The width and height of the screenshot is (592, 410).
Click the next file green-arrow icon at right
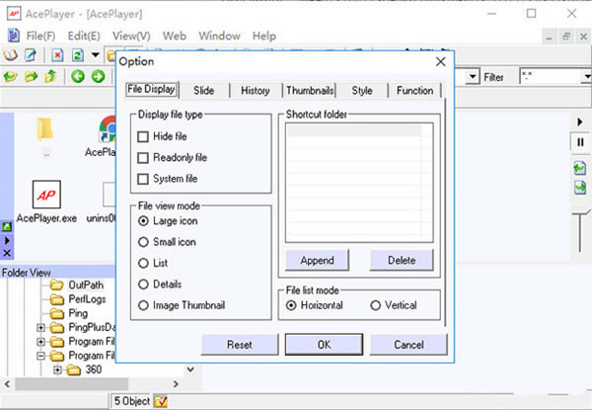click(580, 188)
